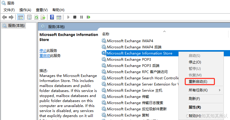Choose 恢复(M) in the context menu
This screenshot has height=120, width=230.
[x=195, y=75]
